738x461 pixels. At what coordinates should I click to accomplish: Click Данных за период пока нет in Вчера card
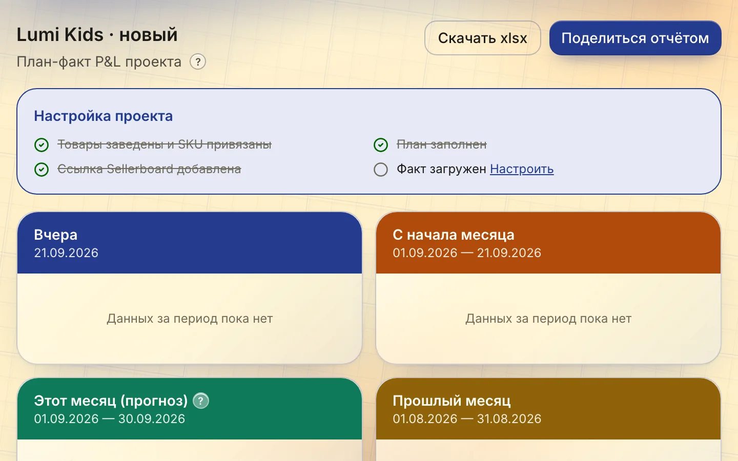pos(190,319)
